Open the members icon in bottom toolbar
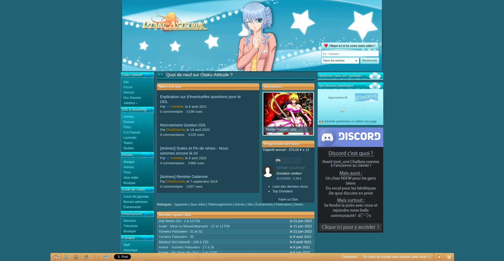The height and width of the screenshot is (261, 504). (x=86, y=257)
